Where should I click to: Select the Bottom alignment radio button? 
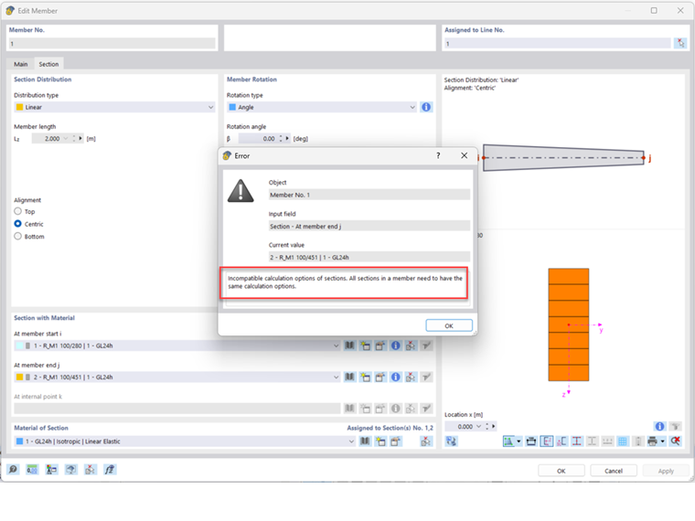(x=17, y=236)
